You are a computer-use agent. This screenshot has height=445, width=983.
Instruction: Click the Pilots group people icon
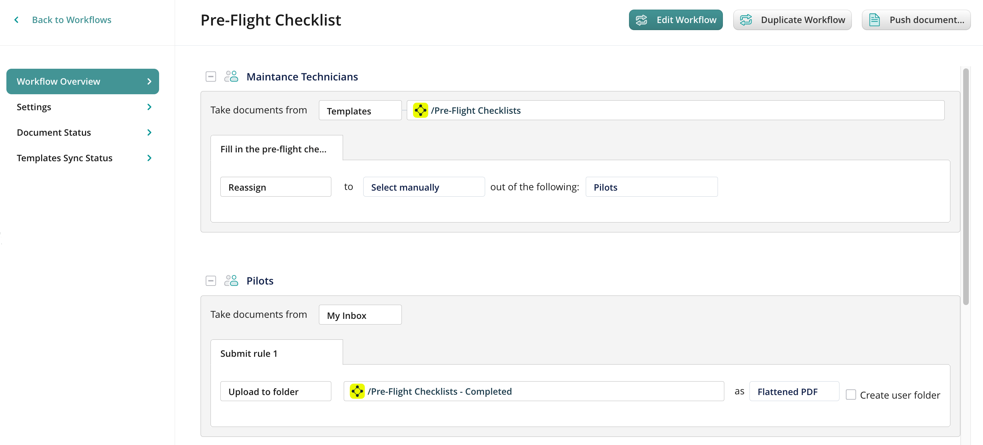tap(231, 281)
